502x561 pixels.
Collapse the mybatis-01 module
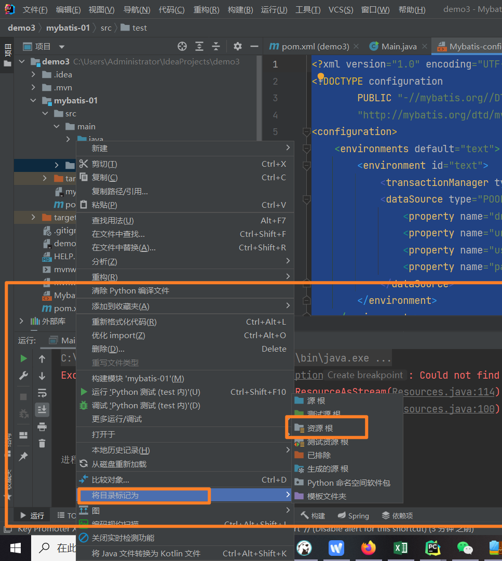[33, 101]
